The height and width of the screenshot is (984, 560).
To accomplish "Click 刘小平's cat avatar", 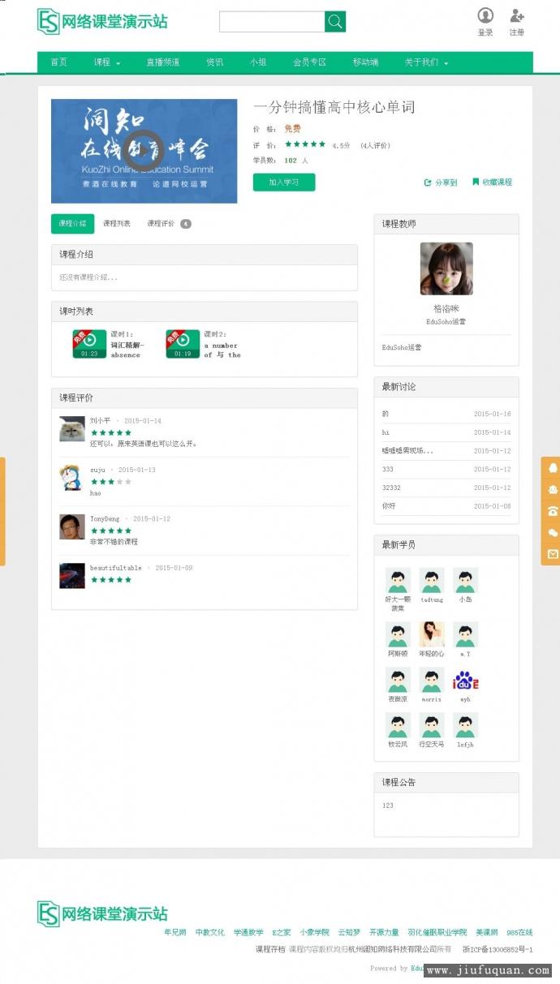I will tap(72, 429).
